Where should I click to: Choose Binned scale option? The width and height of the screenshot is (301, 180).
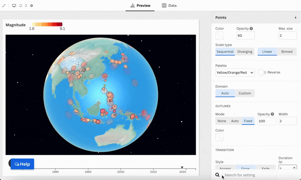coord(287,52)
